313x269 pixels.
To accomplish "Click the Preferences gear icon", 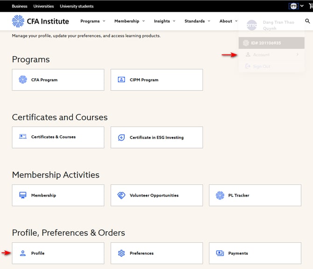I will (x=121, y=253).
